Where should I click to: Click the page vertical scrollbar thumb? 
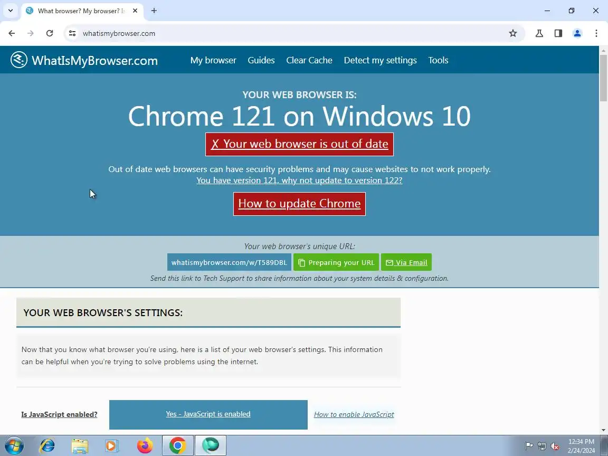(x=603, y=78)
